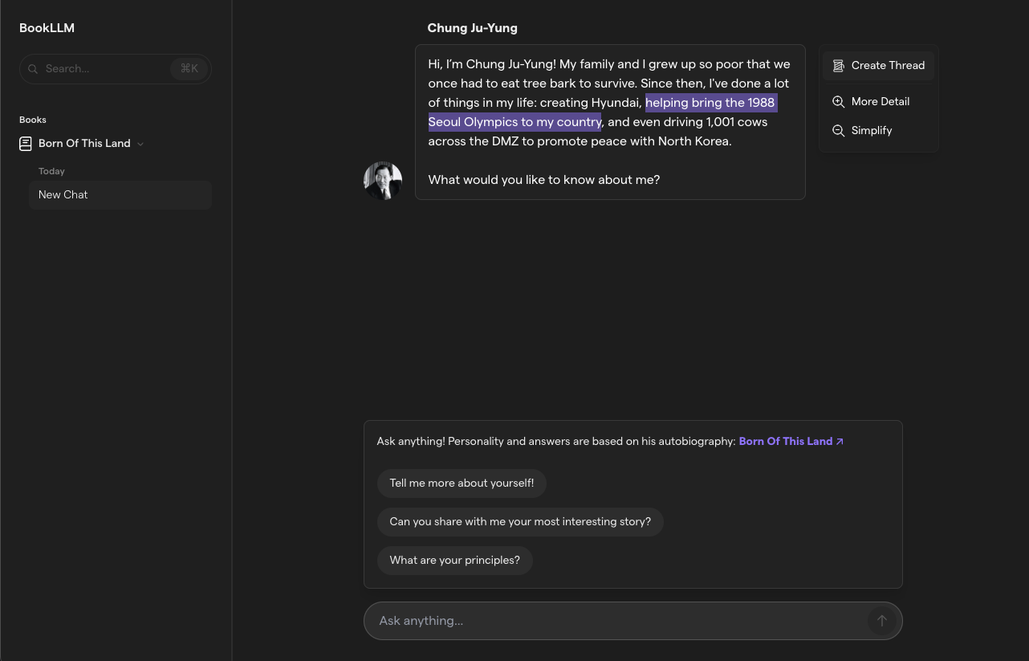
Task: Click the More Detail zoom-in icon
Action: point(838,102)
